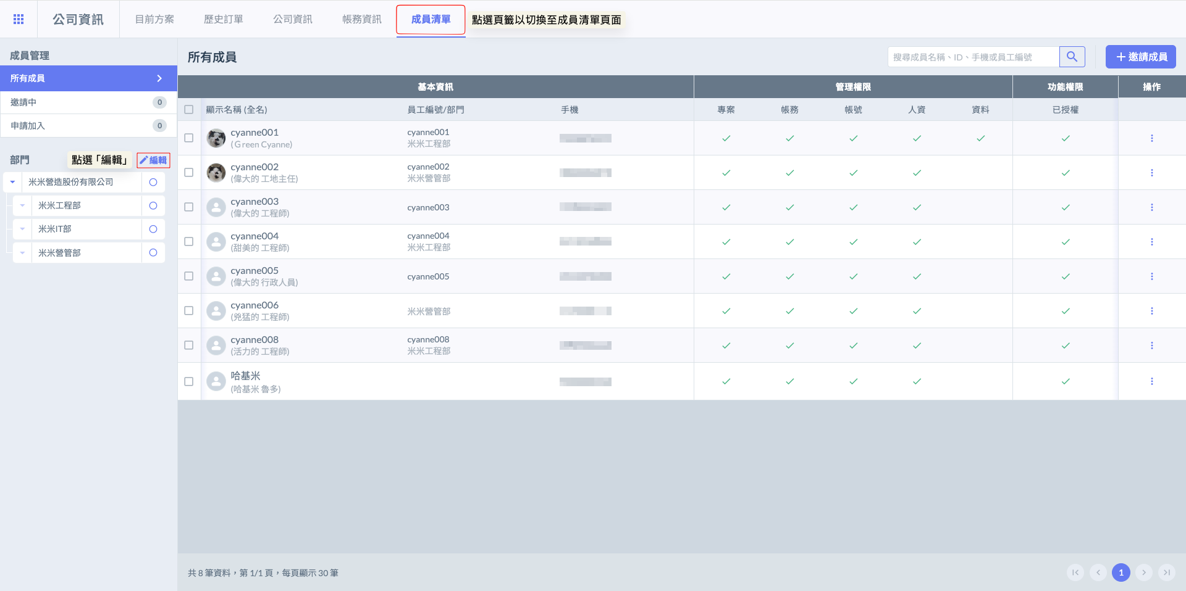The image size is (1186, 591).
Task: Click the magnifier search icon button
Action: tap(1072, 57)
